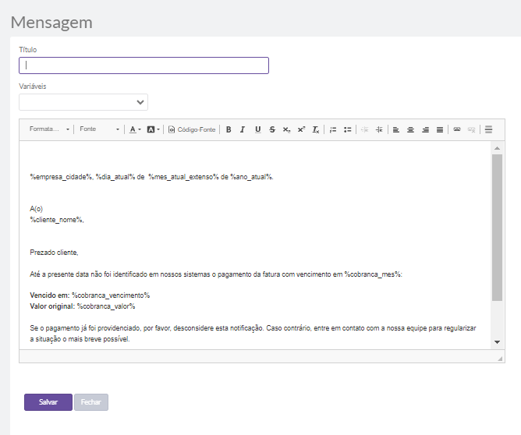Toggle bold formatting in the editor toolbar

(229, 129)
